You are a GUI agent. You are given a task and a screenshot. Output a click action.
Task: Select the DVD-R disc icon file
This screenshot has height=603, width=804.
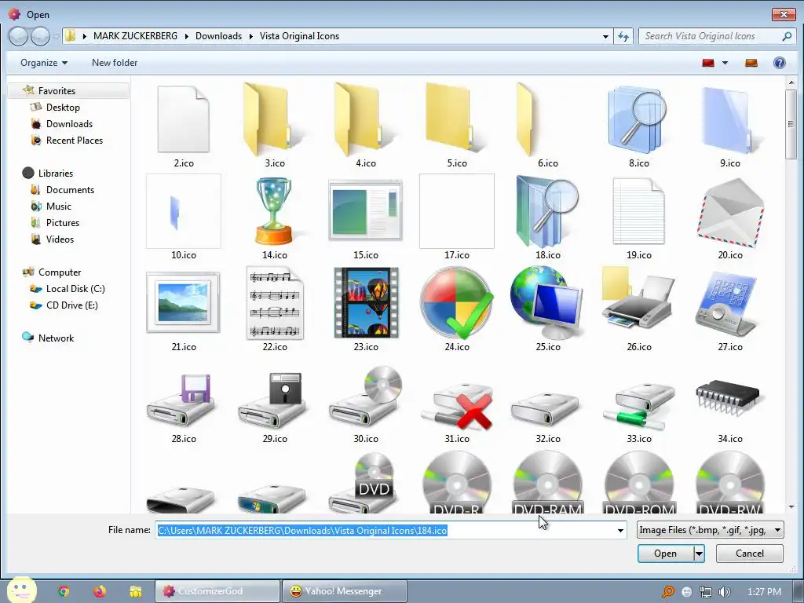(x=456, y=483)
